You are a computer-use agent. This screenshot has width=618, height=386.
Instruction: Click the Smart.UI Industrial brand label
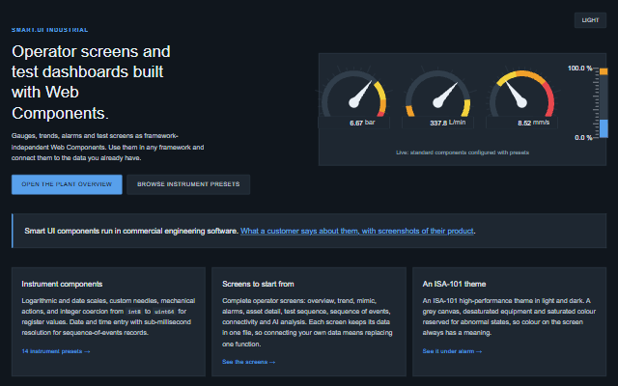pyautogui.click(x=49, y=30)
